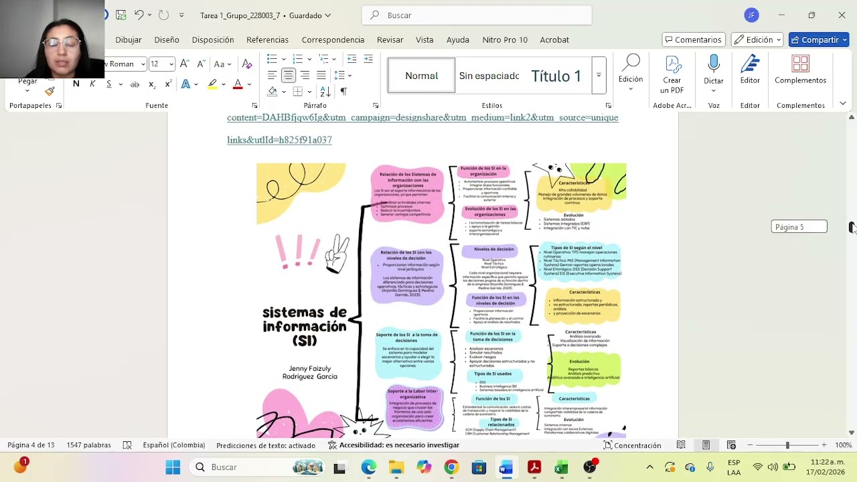Screen dimensions: 857x482
Task: Open the Referencias tab
Action: point(267,39)
